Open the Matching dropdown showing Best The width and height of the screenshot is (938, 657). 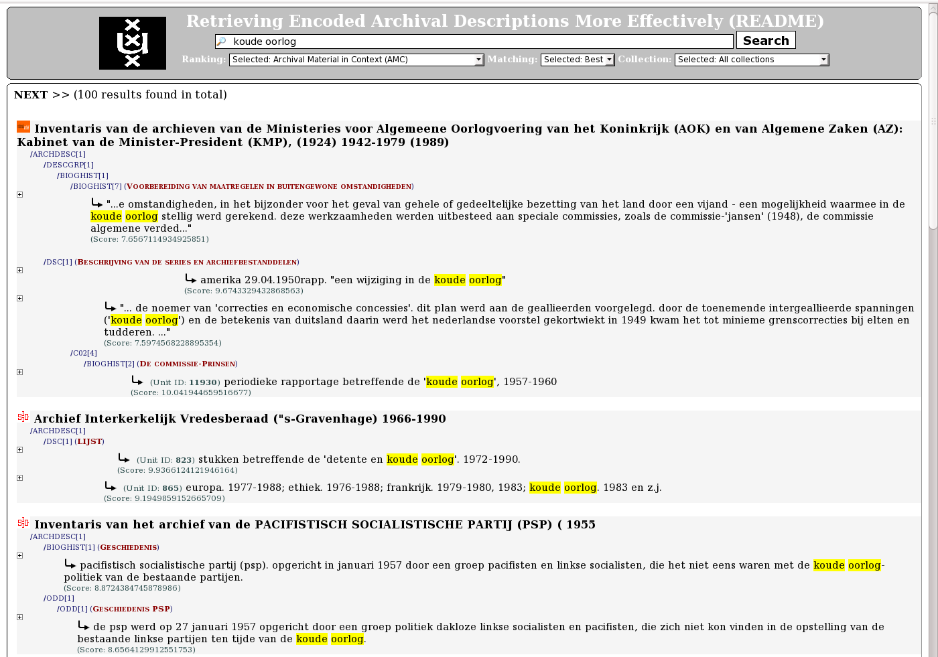(x=578, y=60)
